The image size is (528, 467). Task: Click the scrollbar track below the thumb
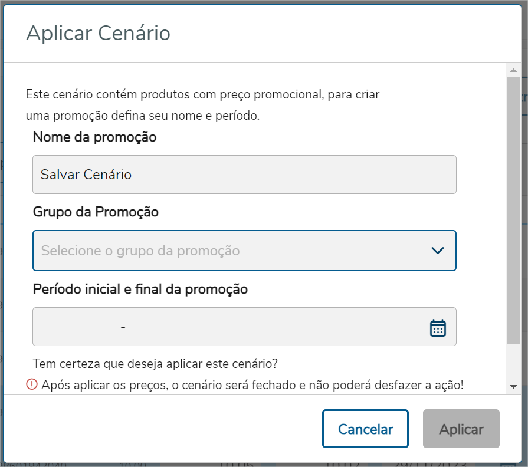(513, 363)
